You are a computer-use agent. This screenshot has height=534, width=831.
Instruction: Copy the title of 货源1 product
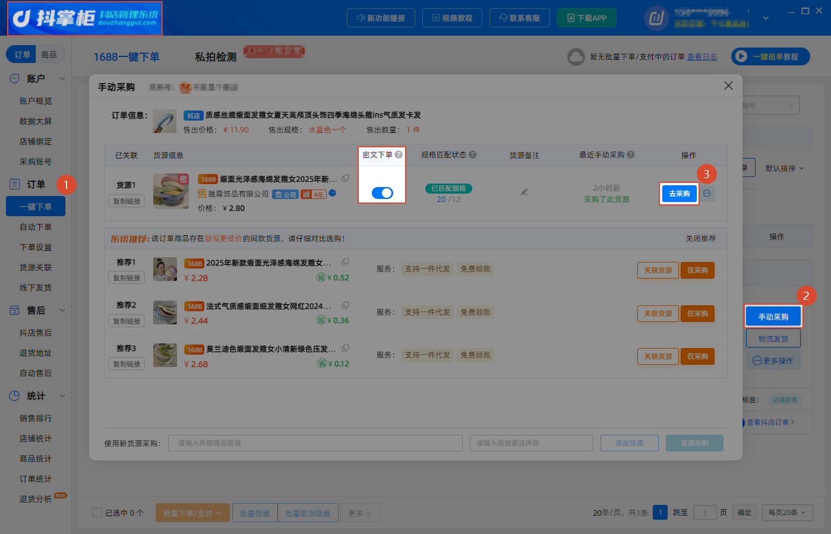345,178
